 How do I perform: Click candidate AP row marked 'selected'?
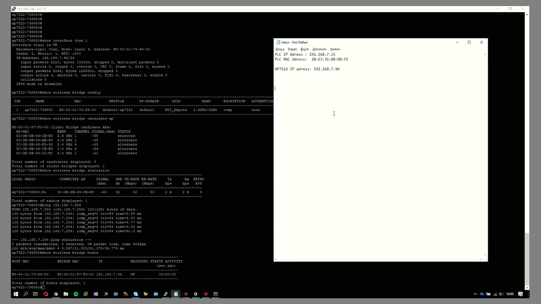coord(76,136)
